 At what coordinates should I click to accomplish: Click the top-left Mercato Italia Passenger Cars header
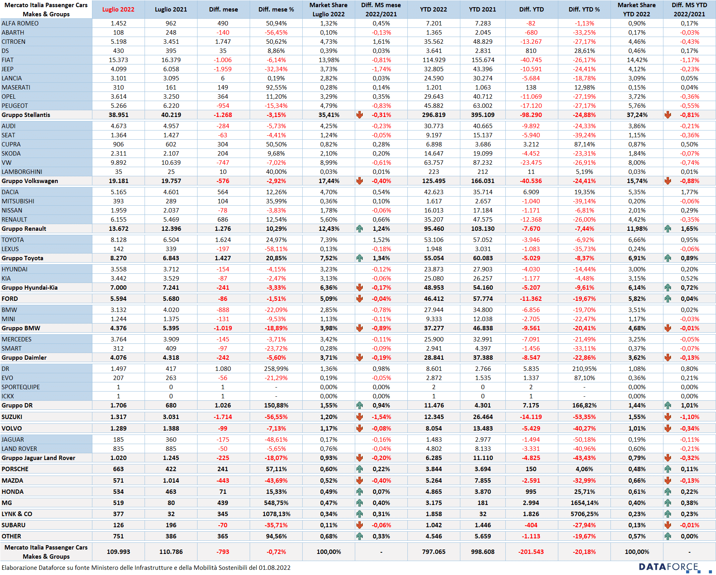click(x=46, y=10)
